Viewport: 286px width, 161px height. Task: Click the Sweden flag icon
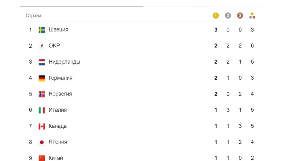coord(42,30)
